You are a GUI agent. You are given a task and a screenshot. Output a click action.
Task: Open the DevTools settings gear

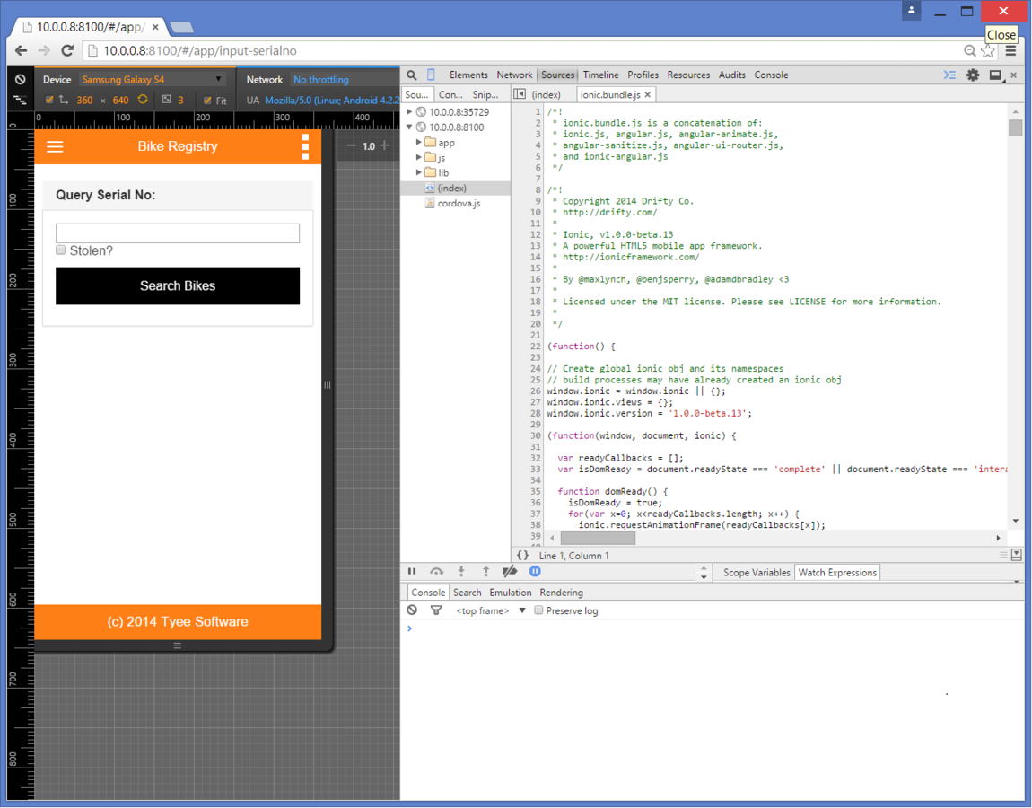point(972,75)
